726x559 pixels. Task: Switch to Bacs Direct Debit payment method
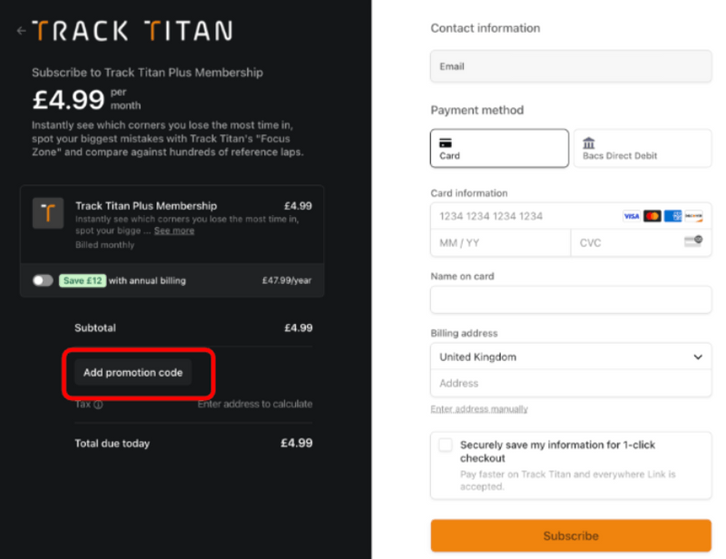click(x=643, y=147)
